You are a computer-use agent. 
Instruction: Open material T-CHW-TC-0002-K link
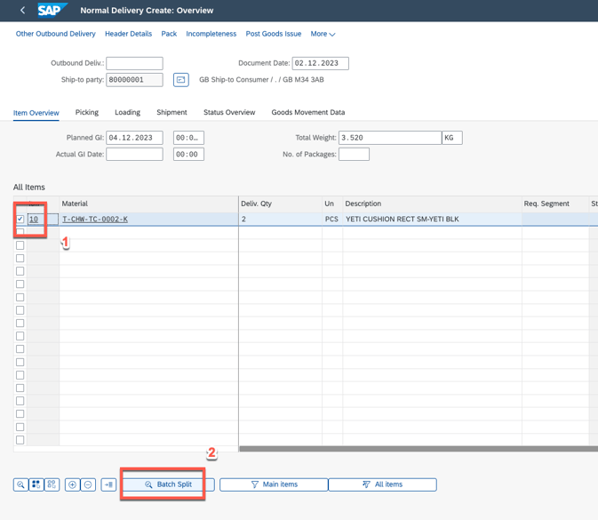(95, 219)
